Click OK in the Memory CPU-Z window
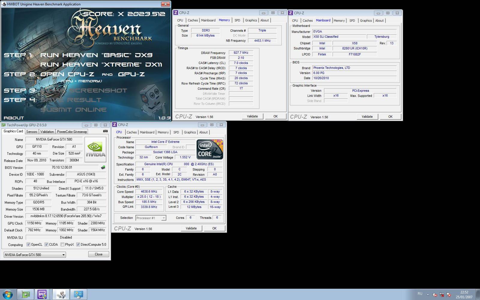Viewport: 480px width, 300px height. point(275,116)
